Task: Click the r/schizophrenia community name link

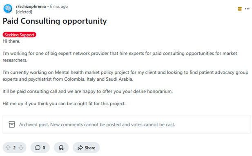Action: pos(31,7)
